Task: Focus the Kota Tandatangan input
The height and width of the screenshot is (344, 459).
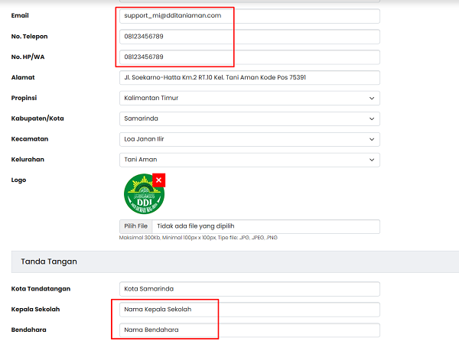Action: [x=249, y=289]
